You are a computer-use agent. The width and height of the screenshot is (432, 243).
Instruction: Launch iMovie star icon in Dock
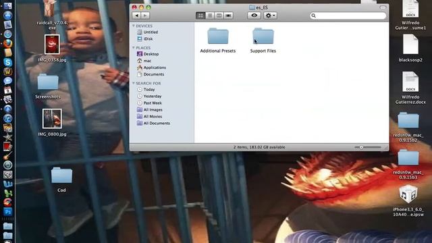click(x=7, y=137)
